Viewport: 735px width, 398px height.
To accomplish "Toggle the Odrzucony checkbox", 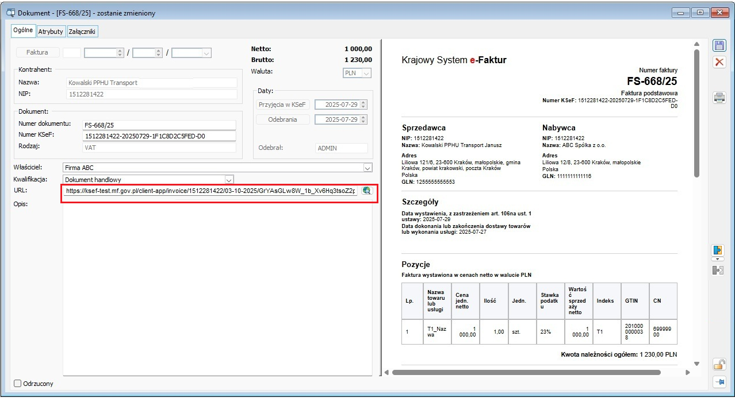I will click(17, 383).
